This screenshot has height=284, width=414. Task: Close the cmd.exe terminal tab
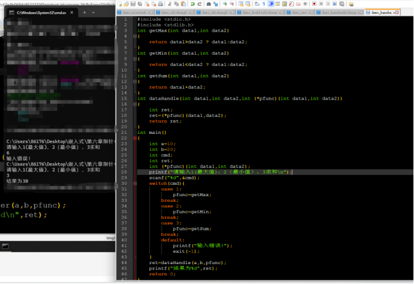click(x=72, y=12)
